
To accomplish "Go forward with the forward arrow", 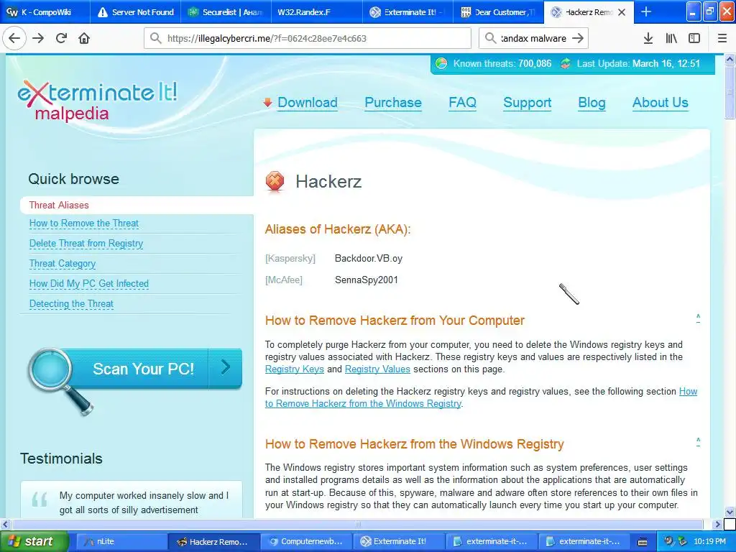I will click(x=38, y=39).
